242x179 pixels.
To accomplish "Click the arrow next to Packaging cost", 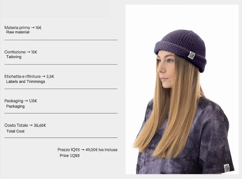I will pyautogui.click(x=26, y=101).
